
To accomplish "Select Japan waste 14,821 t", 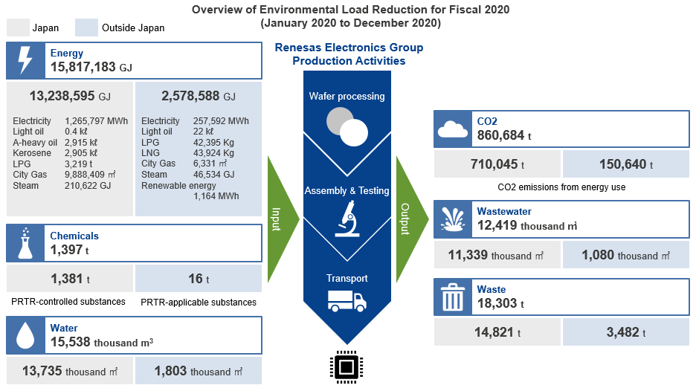I will tap(497, 332).
